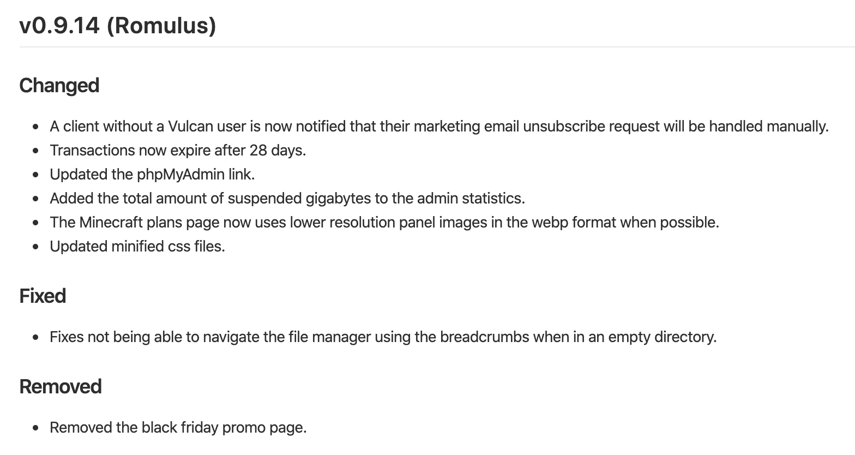Click the 'Updated the phpMyAdmin link' entry

coord(152,175)
